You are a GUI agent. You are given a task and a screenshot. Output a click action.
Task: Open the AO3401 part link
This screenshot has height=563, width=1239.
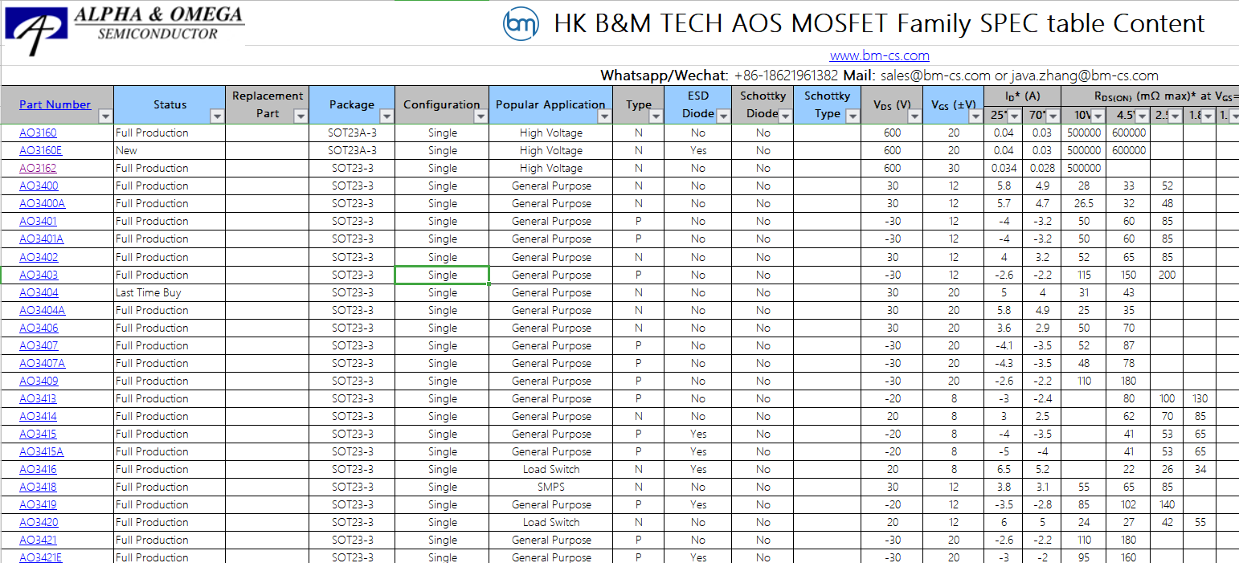[x=38, y=221]
